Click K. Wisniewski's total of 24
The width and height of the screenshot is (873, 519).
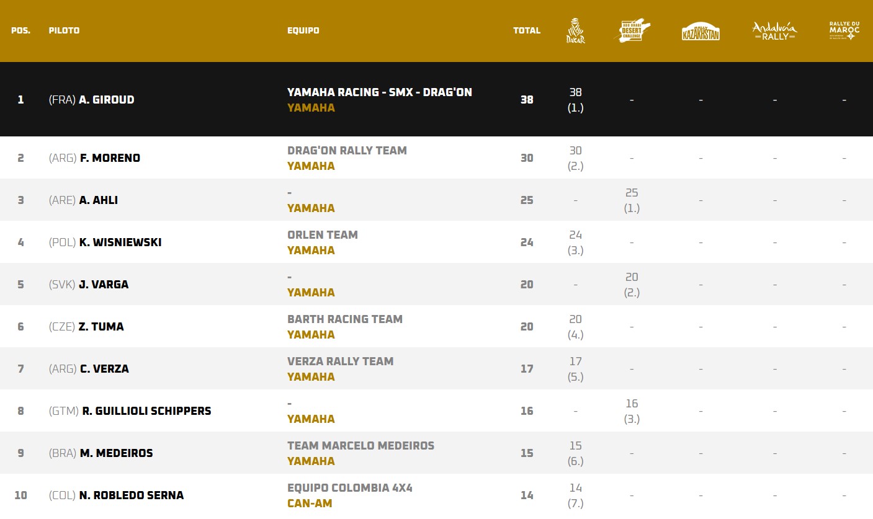[x=527, y=242]
